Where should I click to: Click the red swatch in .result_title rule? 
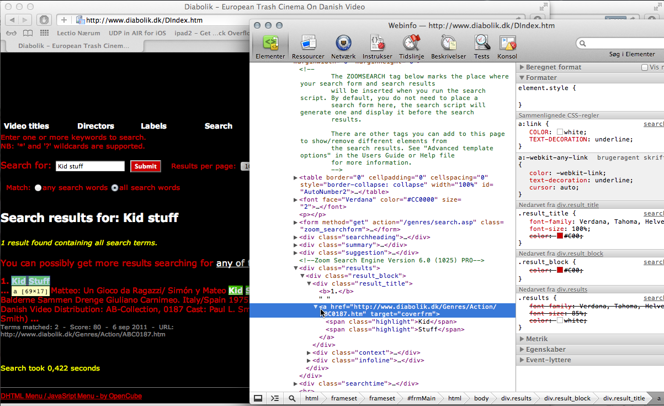coord(560,236)
